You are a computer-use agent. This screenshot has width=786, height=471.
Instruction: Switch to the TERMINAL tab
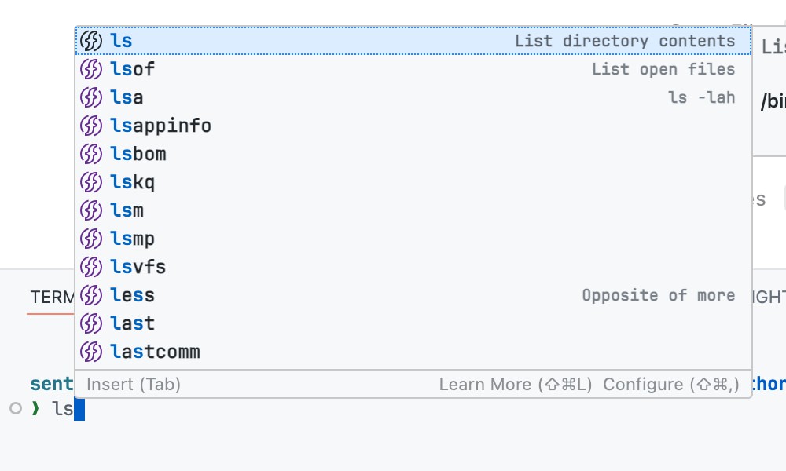pyautogui.click(x=53, y=298)
